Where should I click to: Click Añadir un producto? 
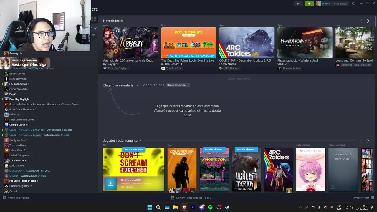pos(19,198)
